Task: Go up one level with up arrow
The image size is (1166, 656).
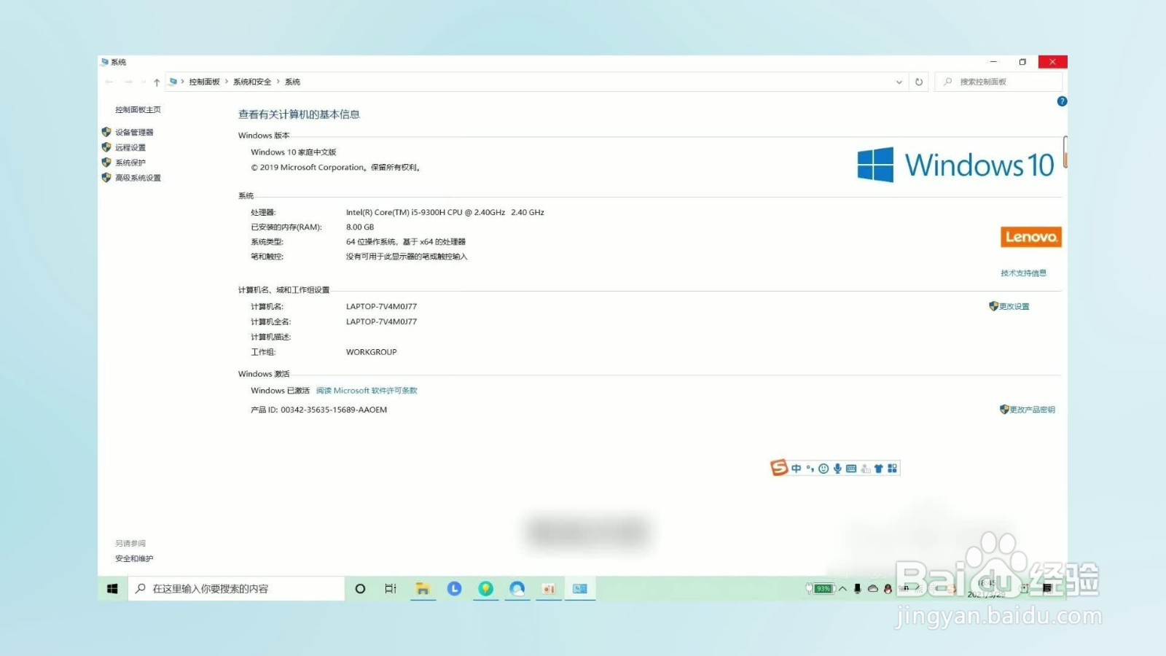Action: coord(157,82)
